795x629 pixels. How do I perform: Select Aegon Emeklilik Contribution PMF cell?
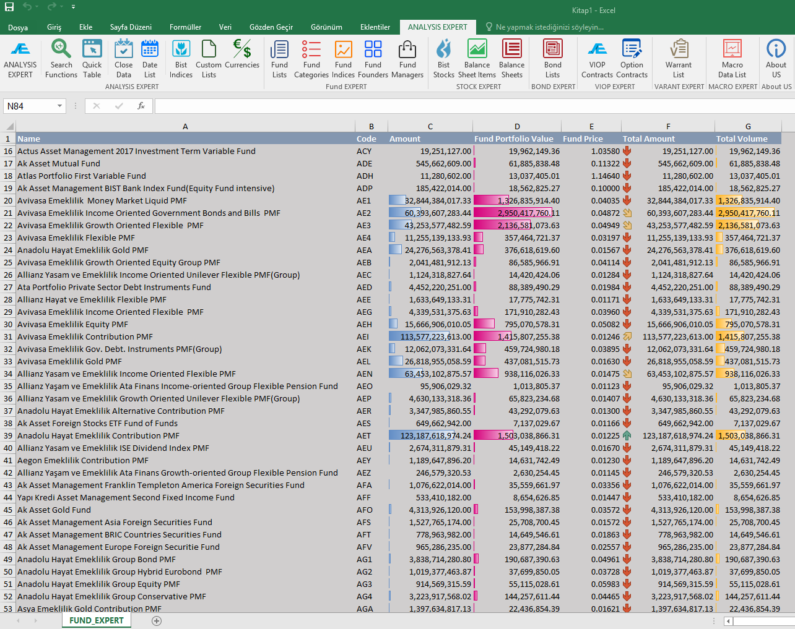185,460
